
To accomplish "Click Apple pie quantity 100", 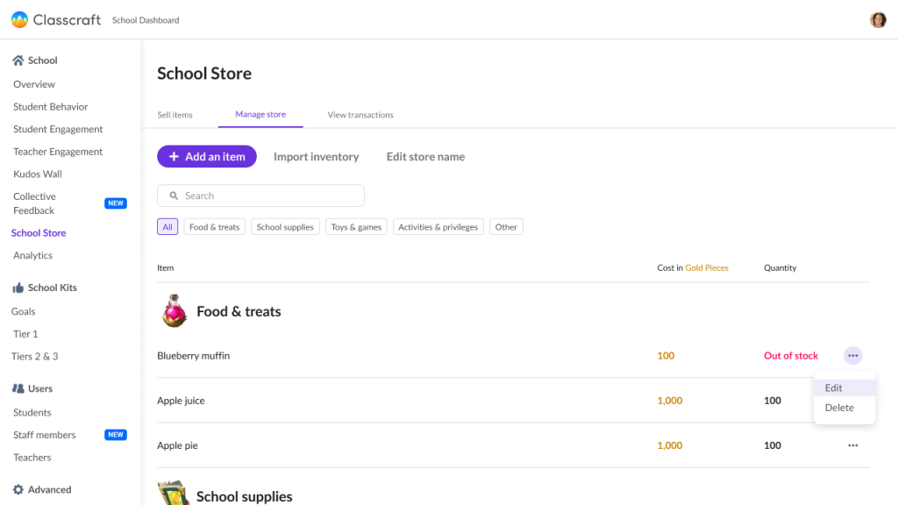I will (x=772, y=445).
